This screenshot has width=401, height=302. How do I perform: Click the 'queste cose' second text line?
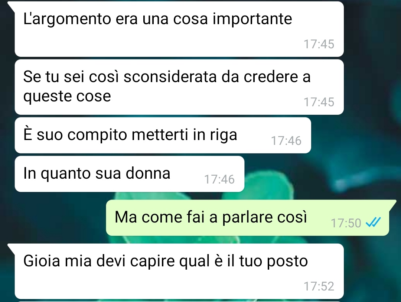click(x=67, y=97)
